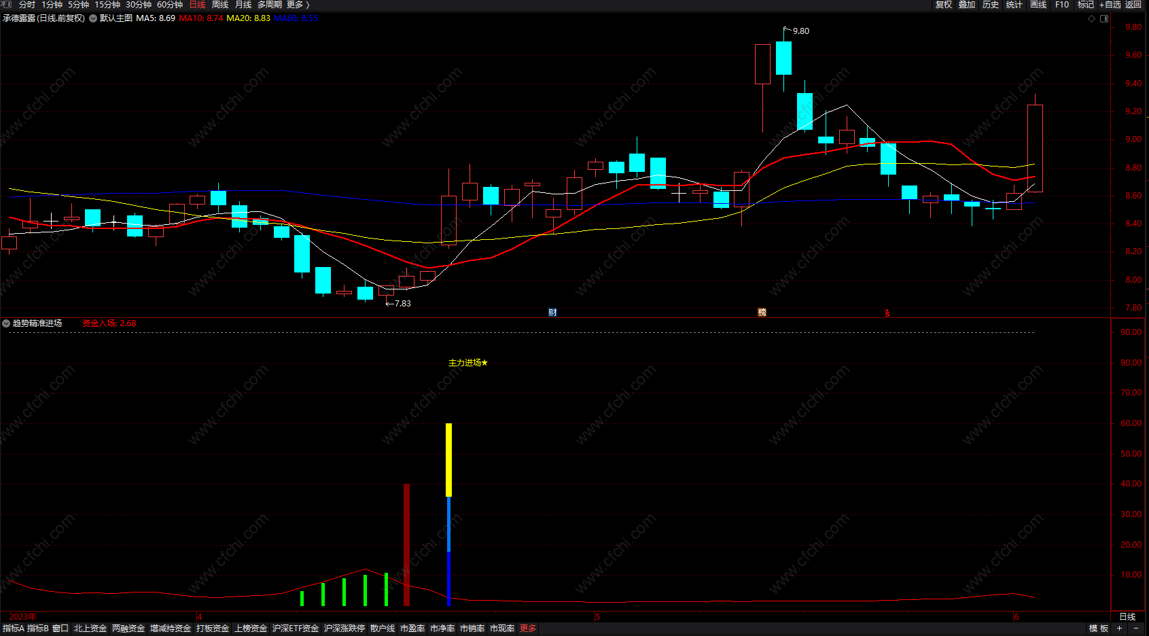The height and width of the screenshot is (636, 1149).
Task: Switch to the 60分钟 timeframe
Action: [170, 5]
